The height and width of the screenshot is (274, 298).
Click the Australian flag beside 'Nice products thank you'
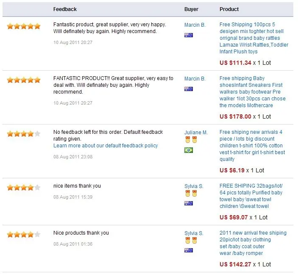point(189,250)
